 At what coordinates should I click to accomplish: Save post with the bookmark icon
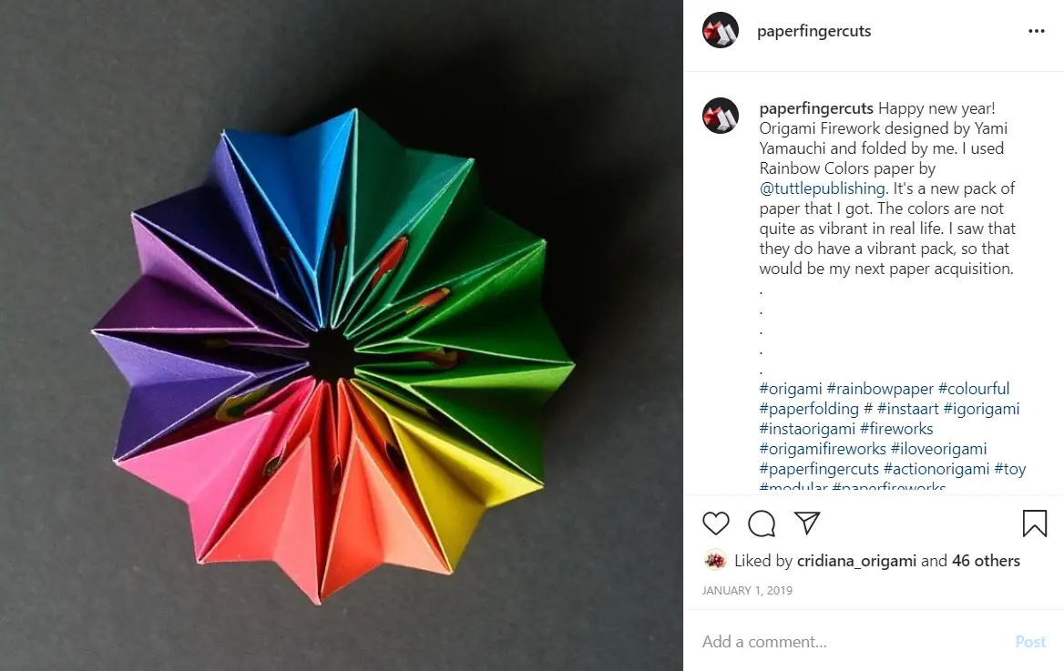1034,524
